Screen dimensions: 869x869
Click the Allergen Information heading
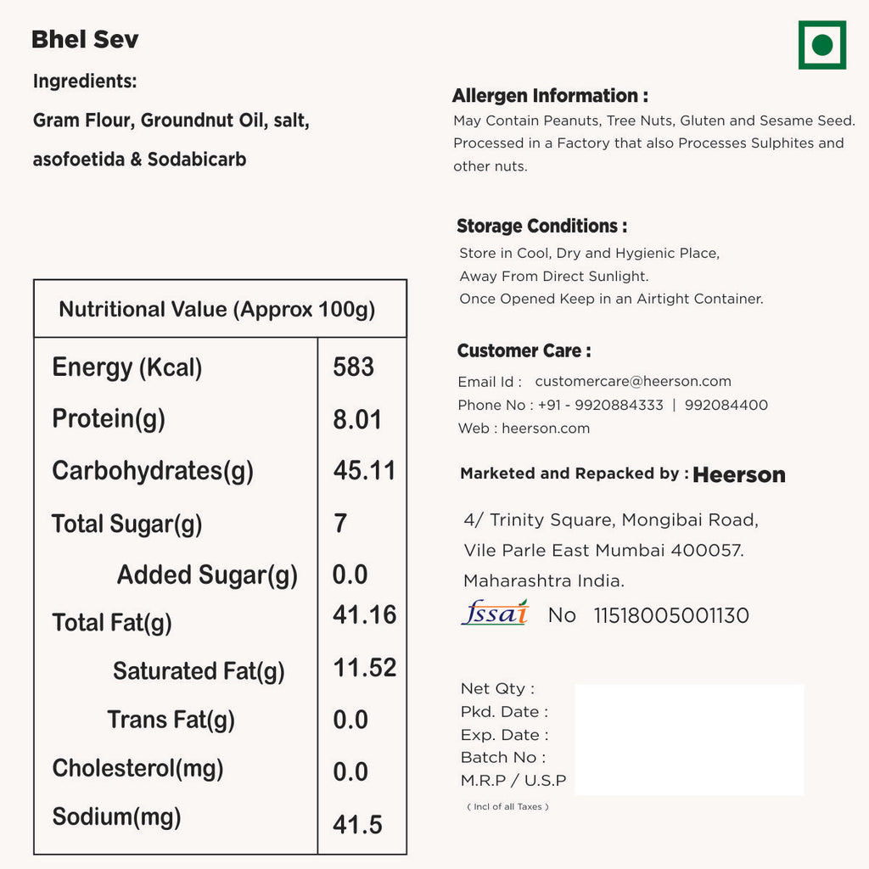(x=550, y=96)
